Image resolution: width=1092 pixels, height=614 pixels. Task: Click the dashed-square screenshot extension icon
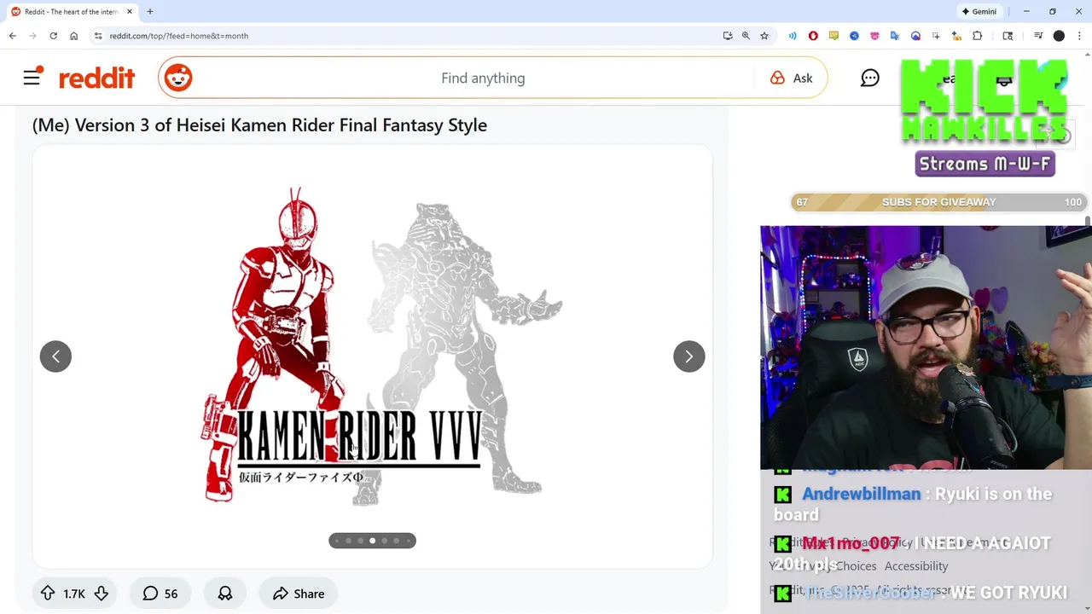click(x=936, y=36)
